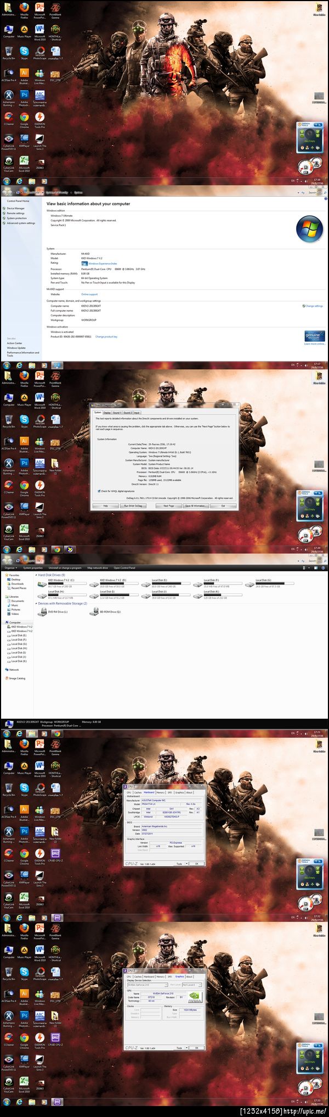Image resolution: width=329 pixels, height=1117 pixels.
Task: Open KKD Windows 7 V.2 (D:) drive icon
Action: [94, 583]
